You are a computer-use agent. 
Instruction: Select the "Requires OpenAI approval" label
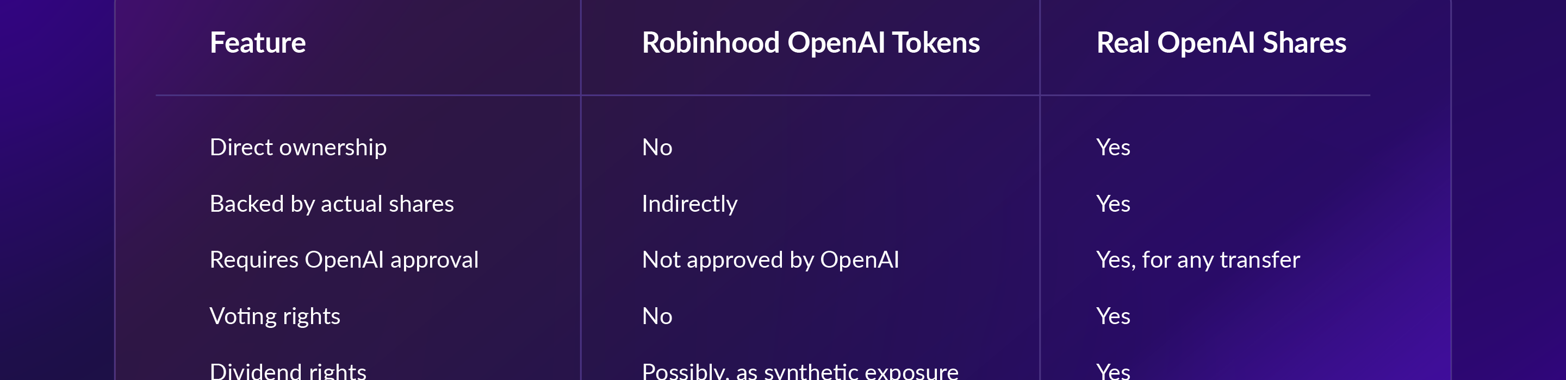344,260
